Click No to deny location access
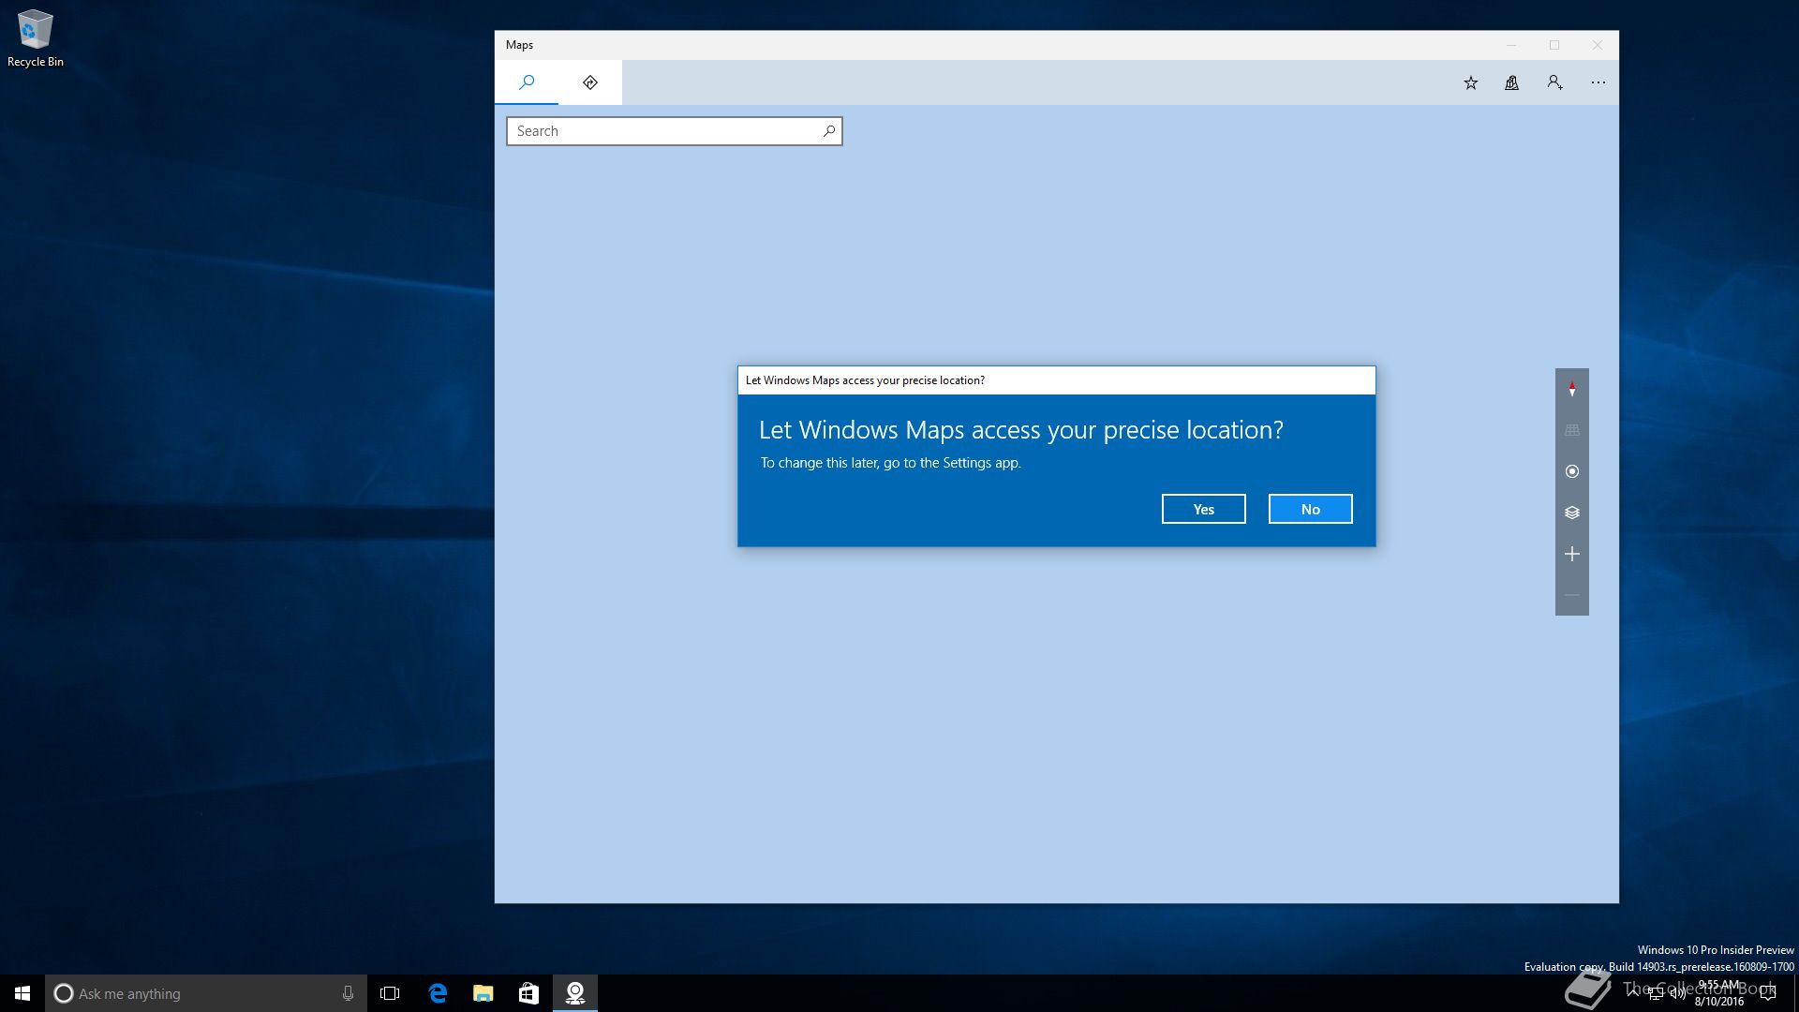1799x1012 pixels. tap(1311, 509)
